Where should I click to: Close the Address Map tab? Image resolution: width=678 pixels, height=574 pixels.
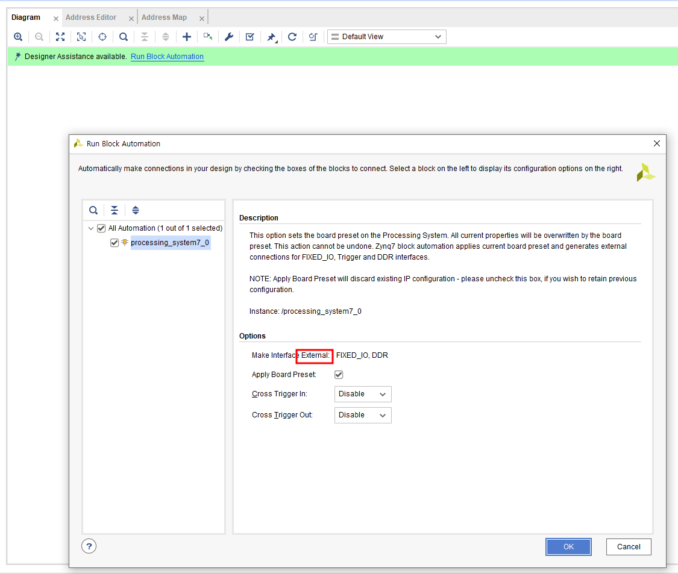(x=201, y=19)
